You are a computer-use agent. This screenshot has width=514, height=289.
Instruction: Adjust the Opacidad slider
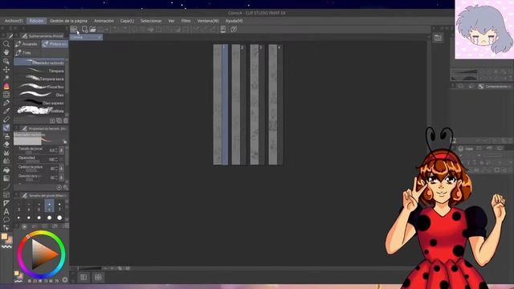point(32,161)
